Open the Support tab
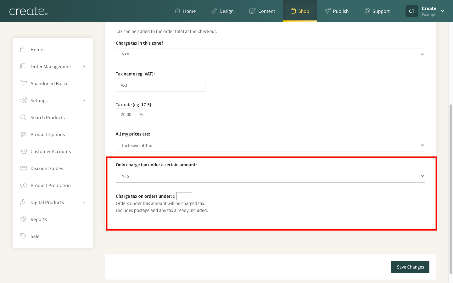Viewport: 453px width, 283px height. tap(377, 11)
